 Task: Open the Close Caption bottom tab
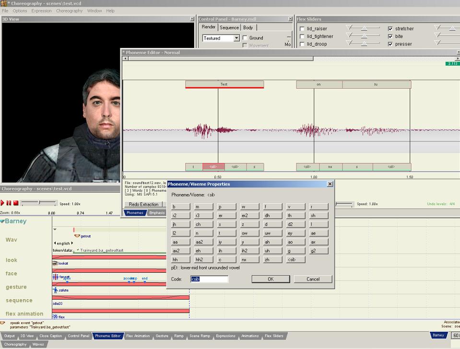pos(51,336)
